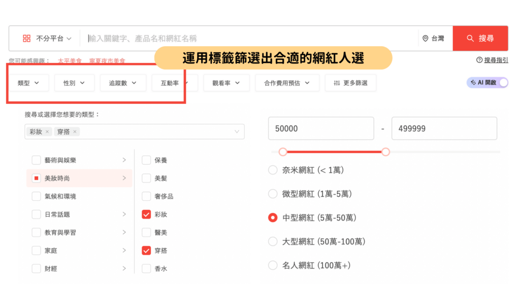Open the 追蹤數 filter dropdown
The image size is (520, 292).
coord(122,83)
